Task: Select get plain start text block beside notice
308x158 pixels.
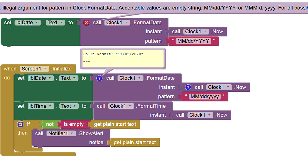Action: click(x=135, y=143)
